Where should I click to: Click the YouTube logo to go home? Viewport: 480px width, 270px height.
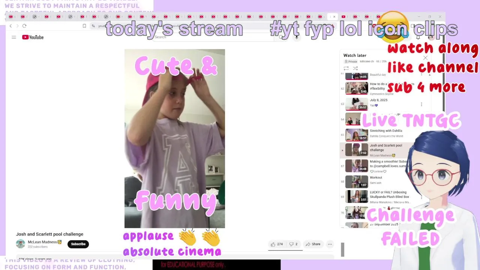pyautogui.click(x=33, y=37)
